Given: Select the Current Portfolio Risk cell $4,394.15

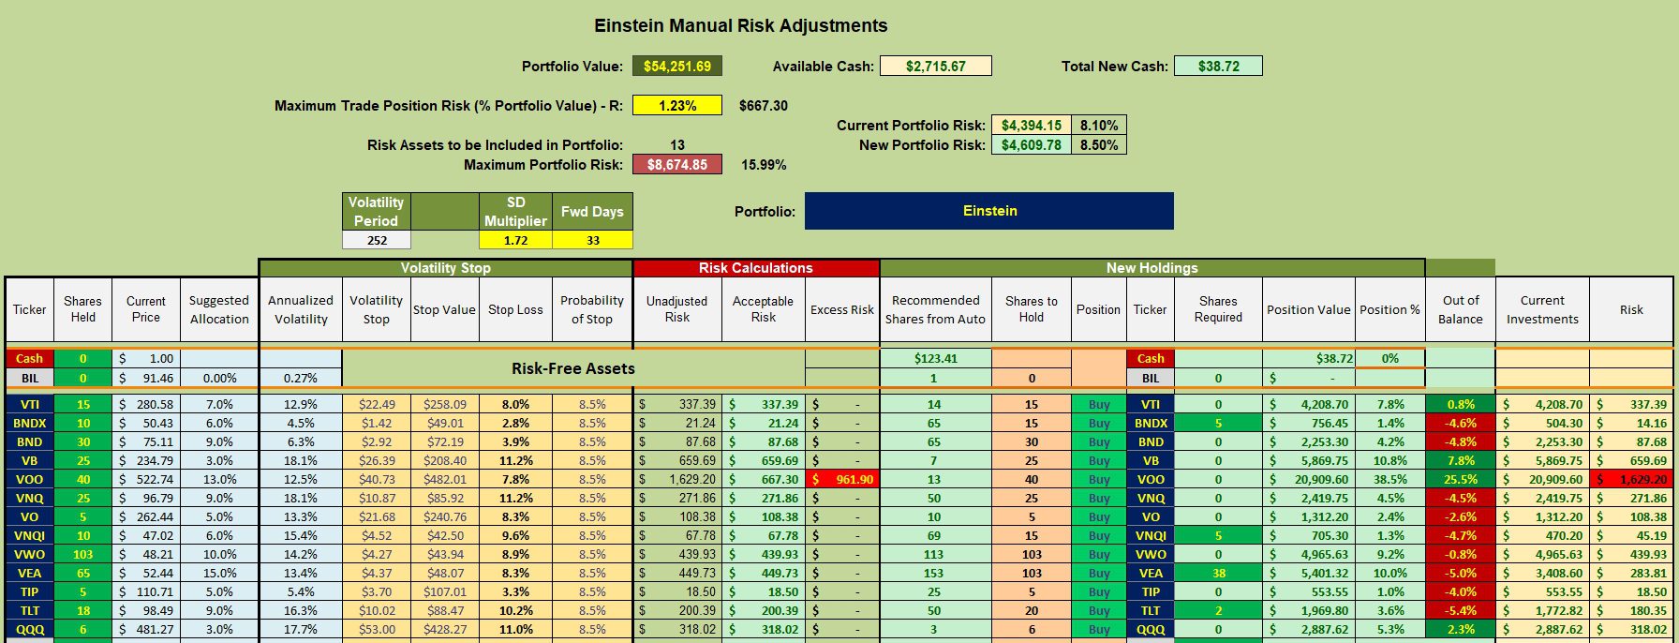Looking at the screenshot, I should tap(1032, 126).
